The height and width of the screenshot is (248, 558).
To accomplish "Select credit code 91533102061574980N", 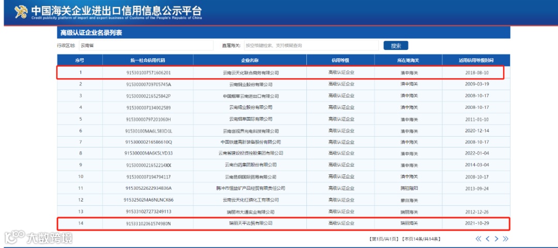I will pos(148,223).
